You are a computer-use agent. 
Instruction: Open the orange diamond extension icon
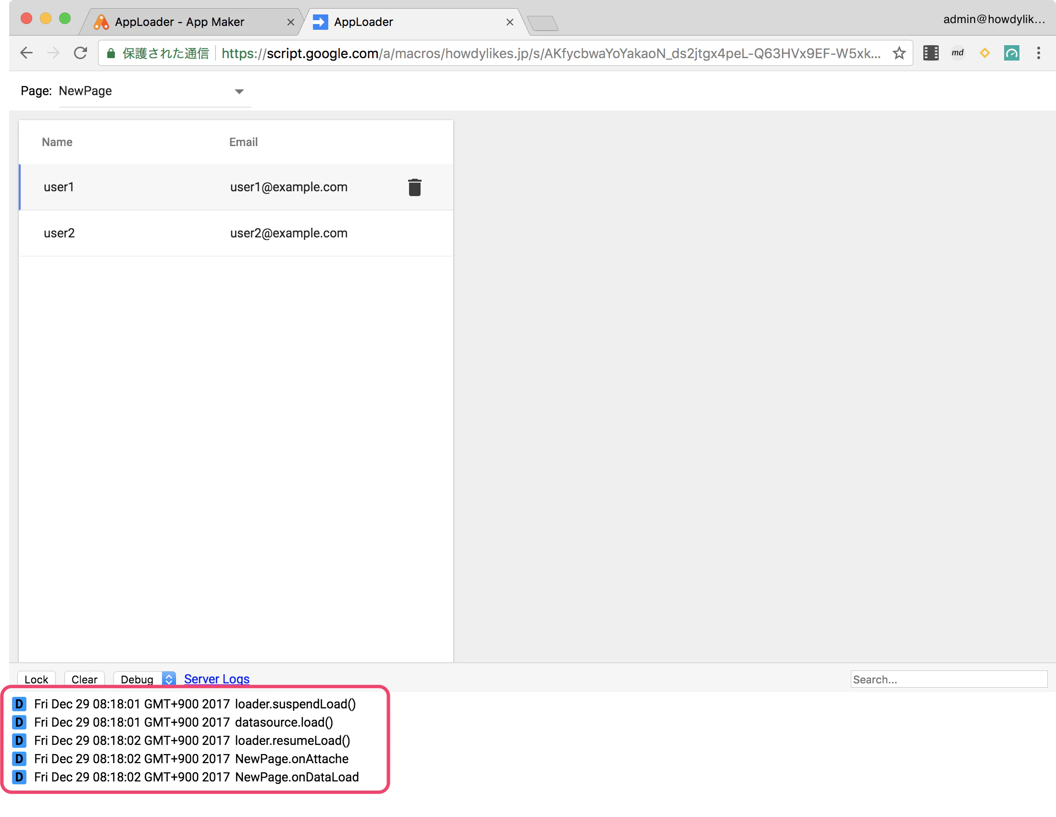(984, 53)
